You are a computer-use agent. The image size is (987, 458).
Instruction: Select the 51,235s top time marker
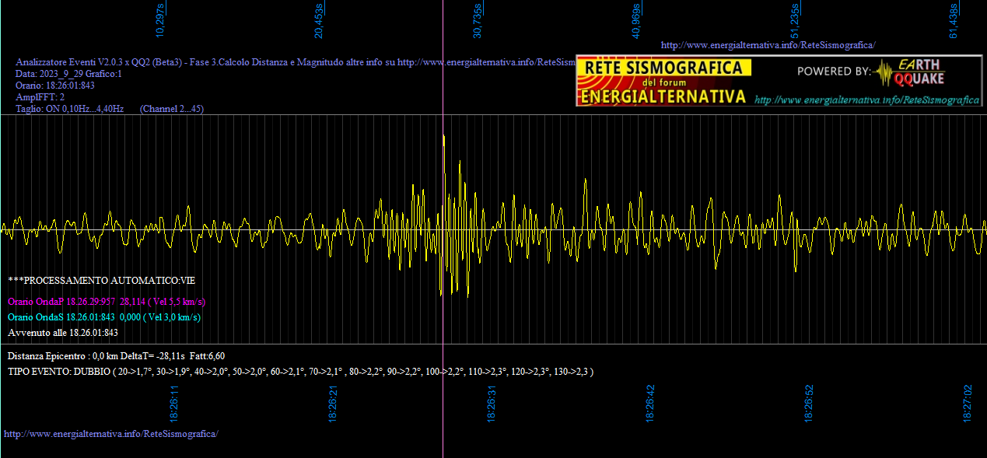pos(795,20)
